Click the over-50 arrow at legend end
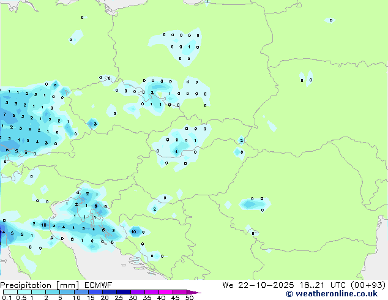This screenshot has width=388, height=300. (x=194, y=292)
